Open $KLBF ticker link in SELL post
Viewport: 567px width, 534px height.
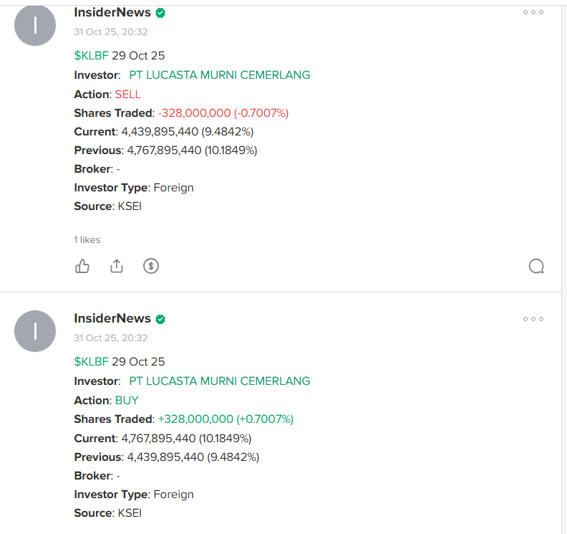(91, 56)
